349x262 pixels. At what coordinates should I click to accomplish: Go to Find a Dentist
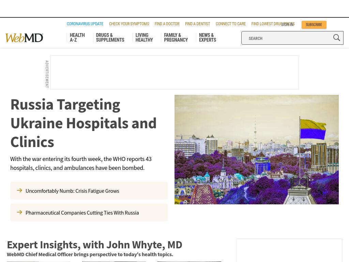click(197, 24)
